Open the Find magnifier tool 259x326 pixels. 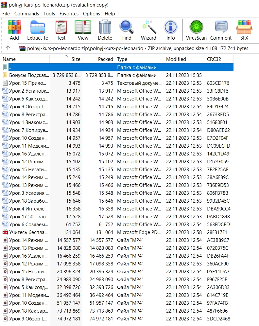[127, 27]
